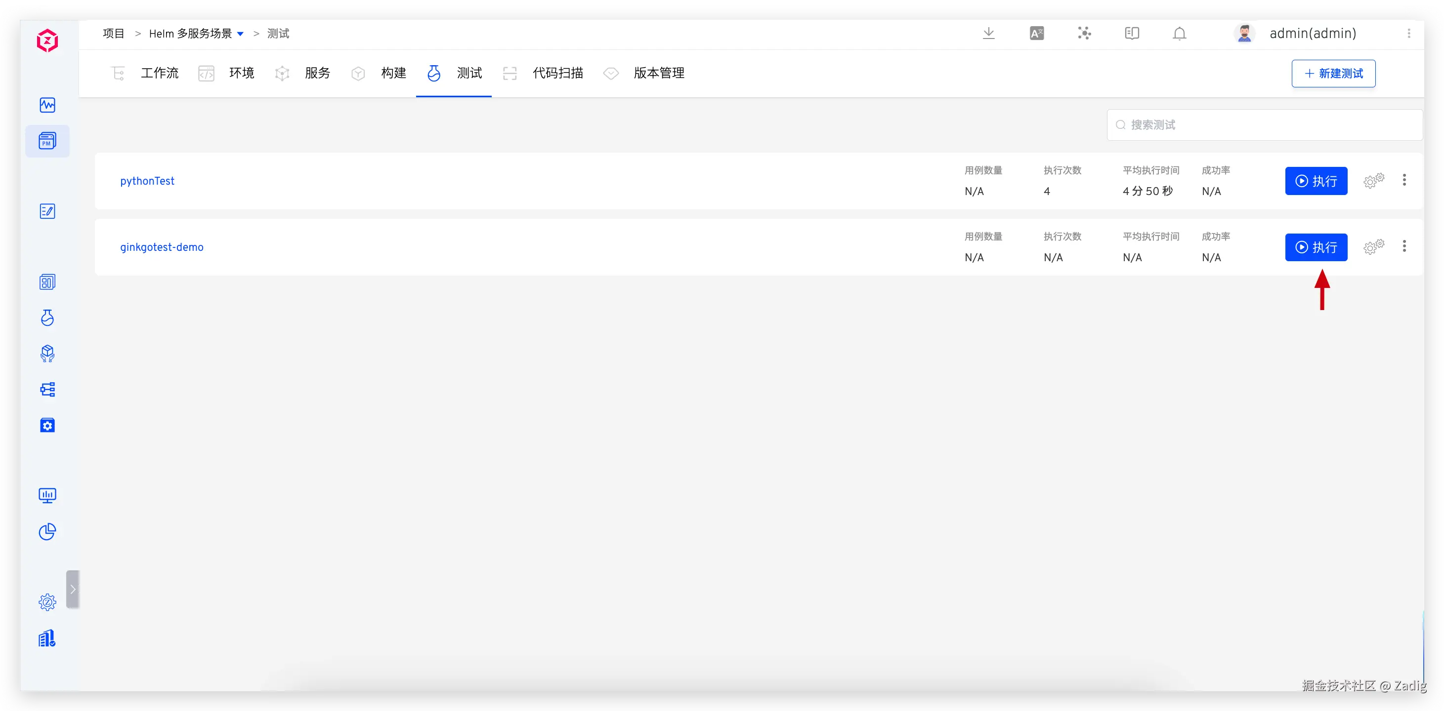Open the pie chart insights sidebar icon
Screen dimensions: 1444x711
(x=47, y=531)
